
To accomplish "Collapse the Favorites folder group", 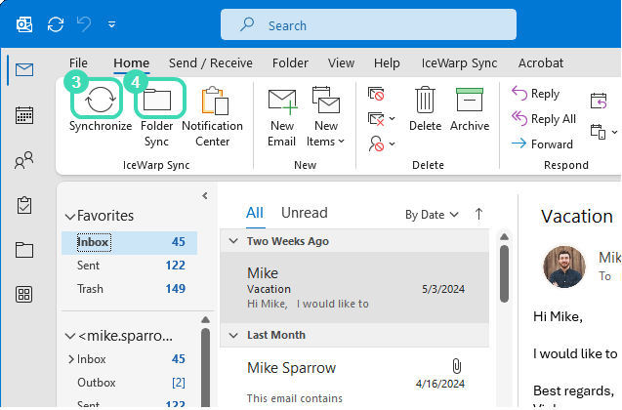I will pos(69,217).
